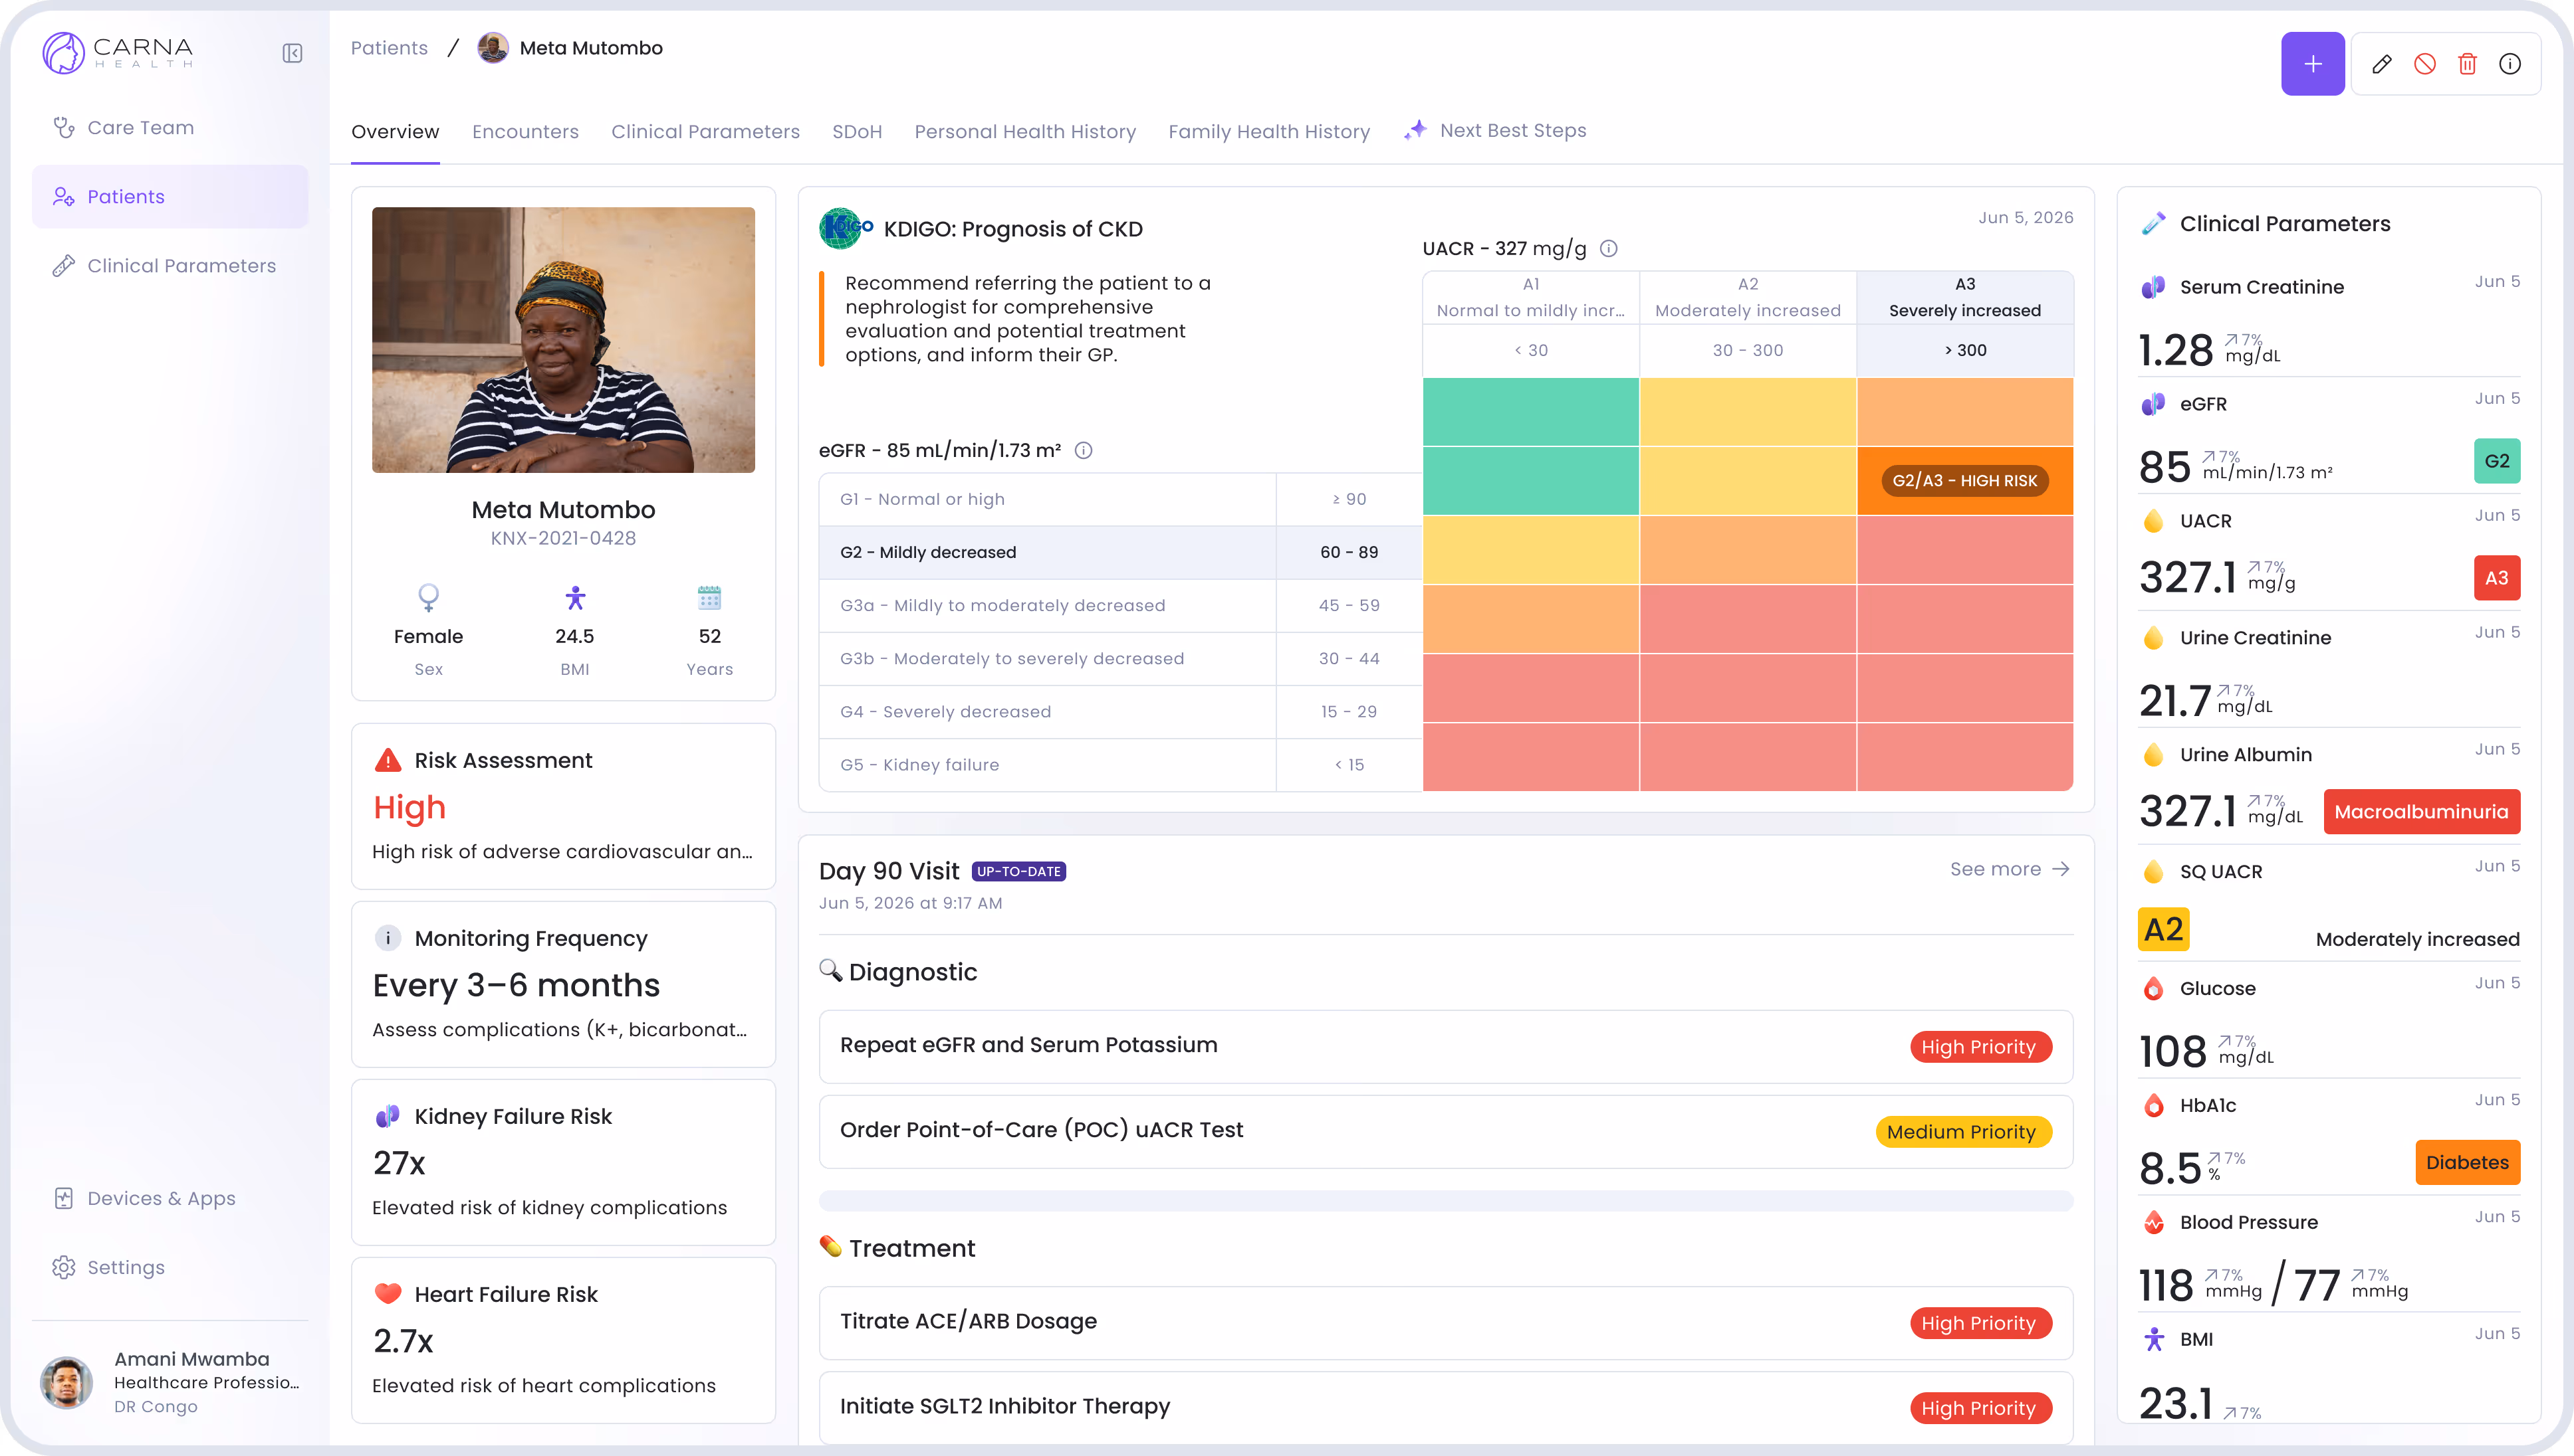Click the BMI person icon in patient card
Screen dimensions: 2574x1456
click(x=574, y=598)
